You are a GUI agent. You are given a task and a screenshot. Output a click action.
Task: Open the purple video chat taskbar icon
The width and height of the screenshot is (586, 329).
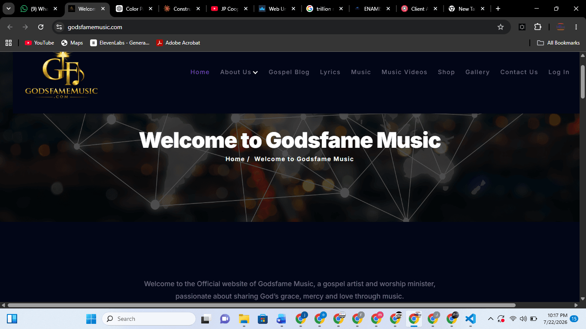click(225, 319)
